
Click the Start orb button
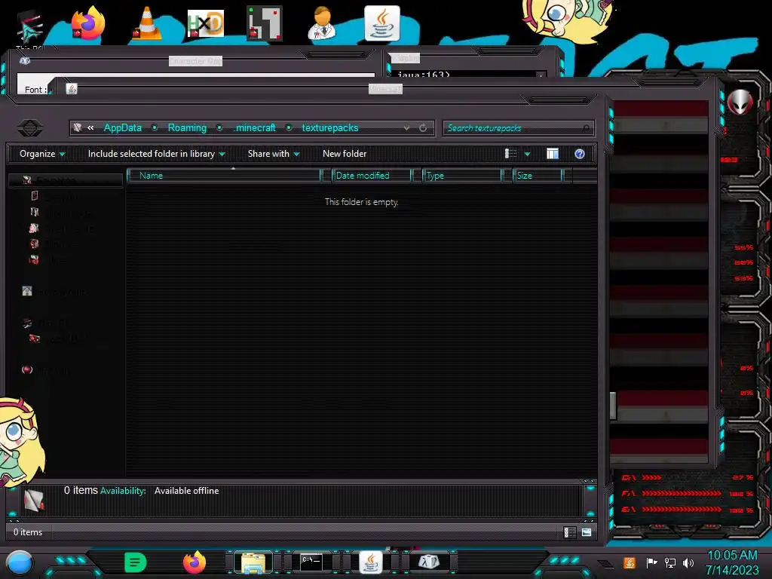(20, 563)
